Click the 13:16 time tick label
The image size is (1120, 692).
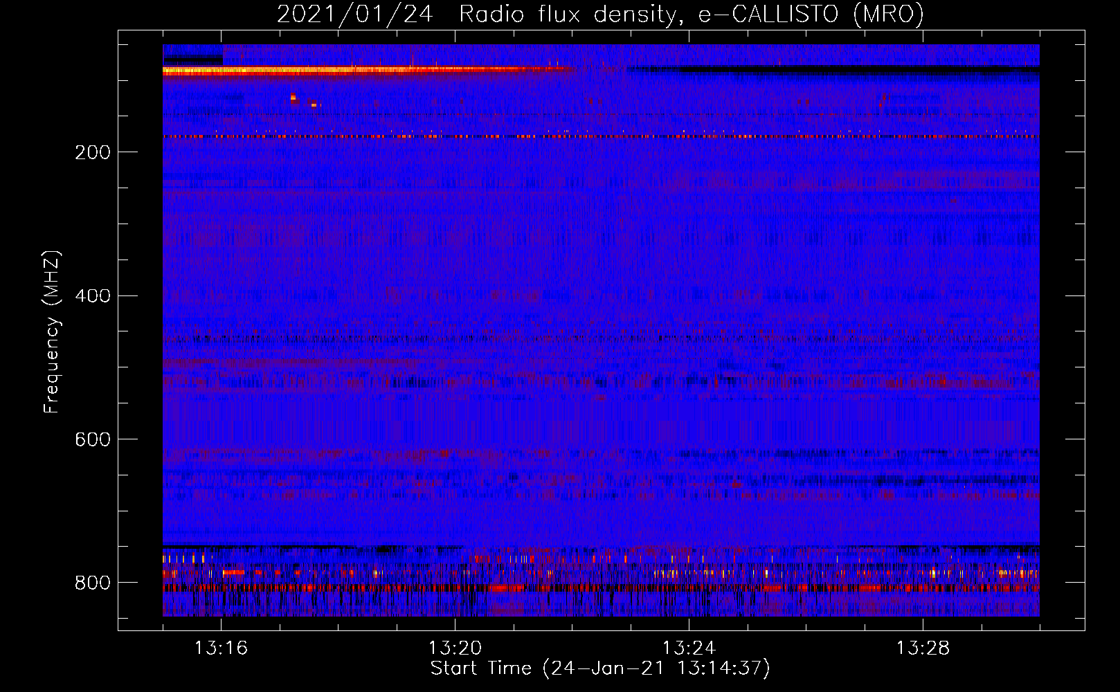pos(222,648)
